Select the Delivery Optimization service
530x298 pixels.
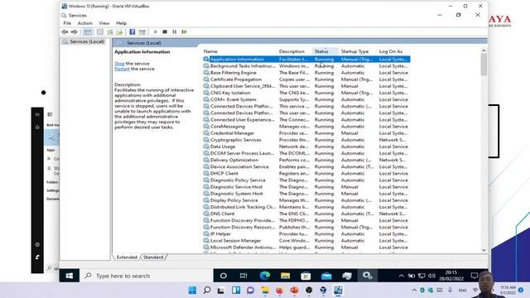pyautogui.click(x=306, y=160)
